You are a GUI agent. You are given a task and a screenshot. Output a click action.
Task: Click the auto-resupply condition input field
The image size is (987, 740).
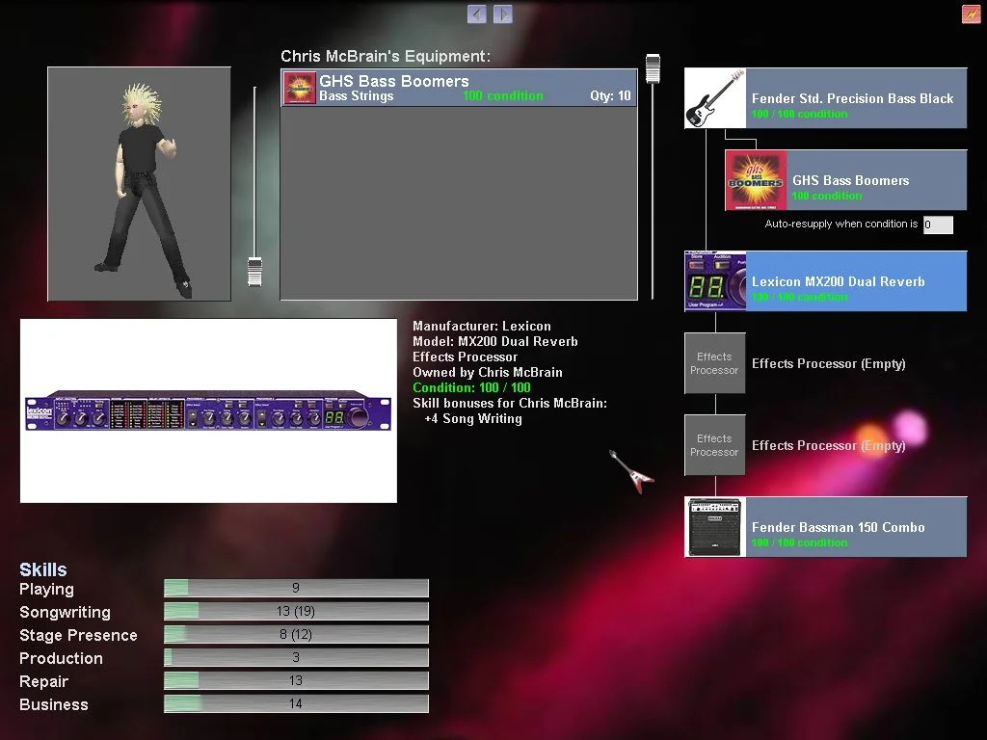938,225
